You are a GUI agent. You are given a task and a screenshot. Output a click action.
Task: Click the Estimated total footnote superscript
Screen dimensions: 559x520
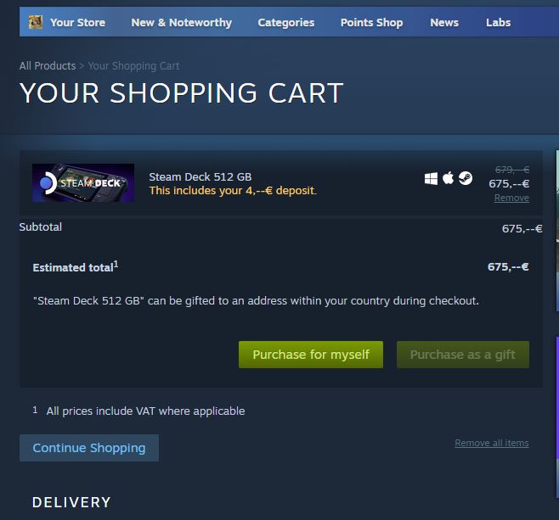click(x=116, y=265)
